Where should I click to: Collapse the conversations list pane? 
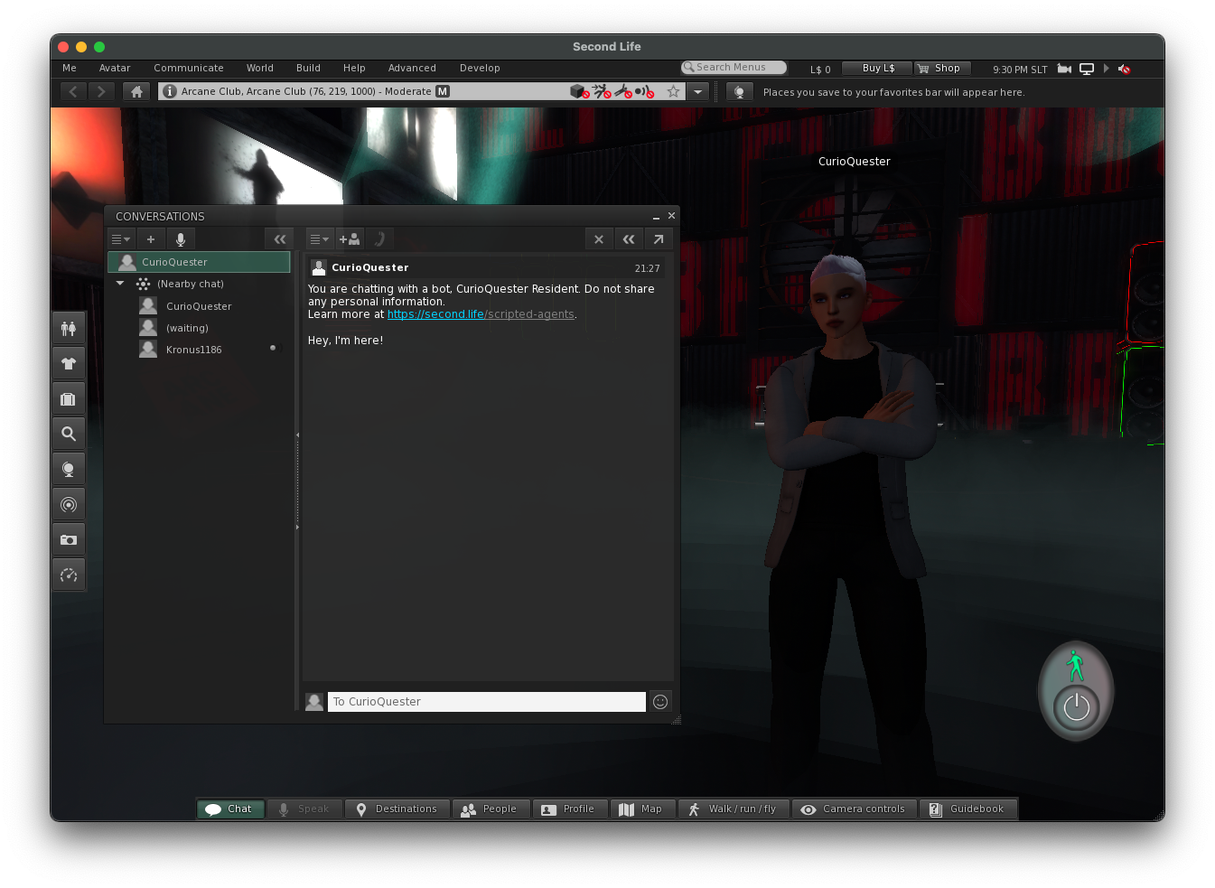(279, 239)
